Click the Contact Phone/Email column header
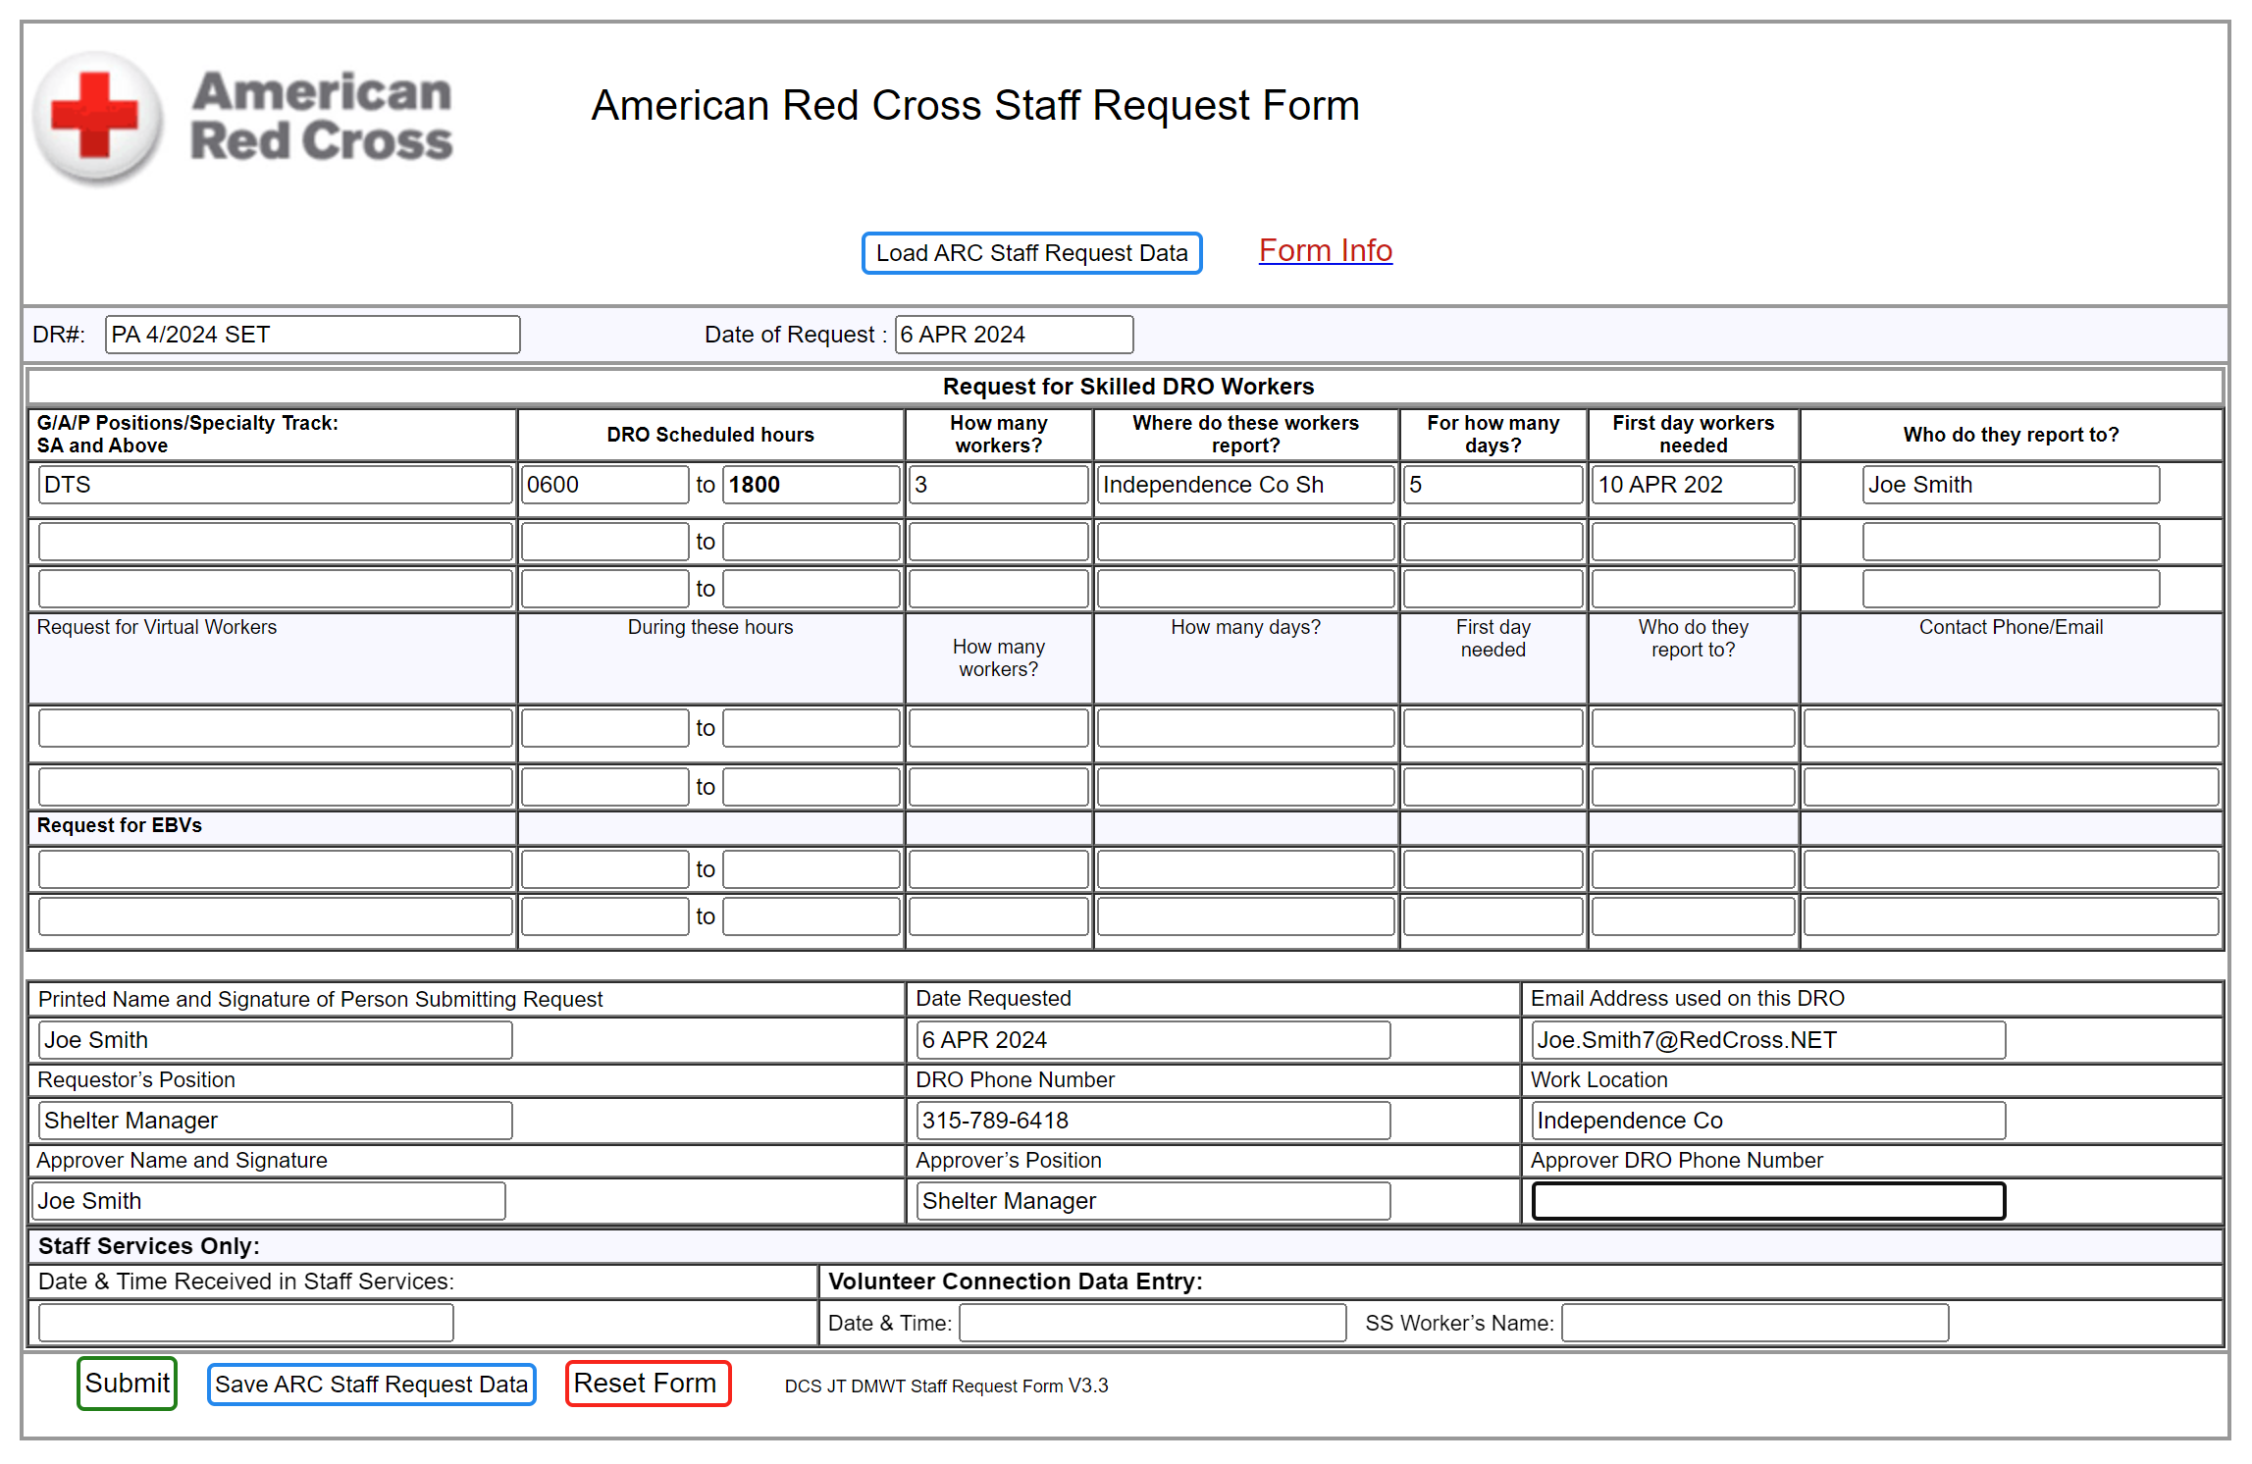The height and width of the screenshot is (1464, 2252). [x=2011, y=627]
